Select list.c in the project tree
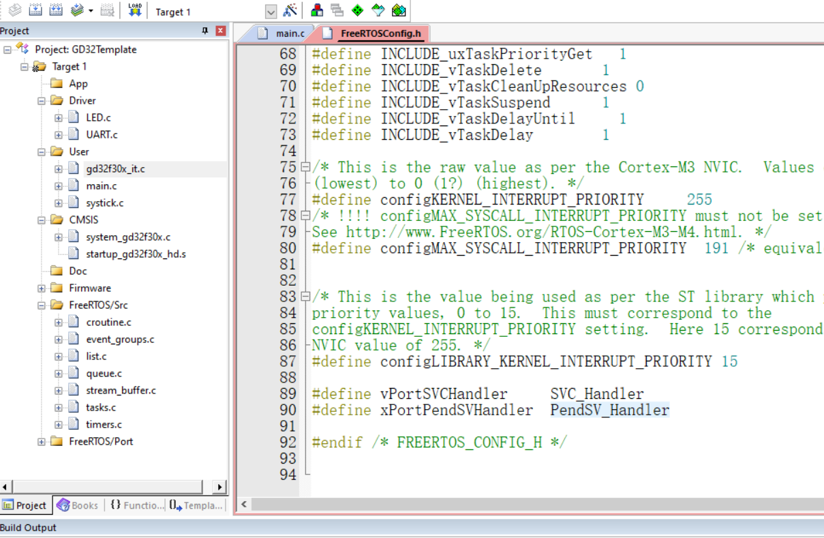Screen dimensions: 824x538 pyautogui.click(x=96, y=356)
